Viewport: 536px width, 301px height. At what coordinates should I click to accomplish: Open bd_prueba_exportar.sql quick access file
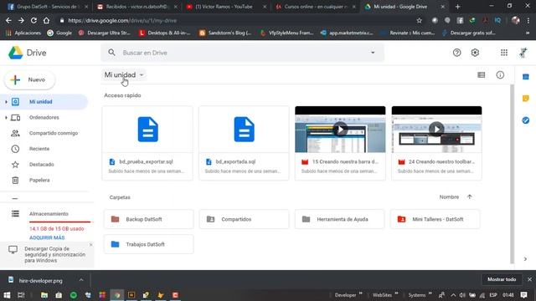[x=147, y=143]
